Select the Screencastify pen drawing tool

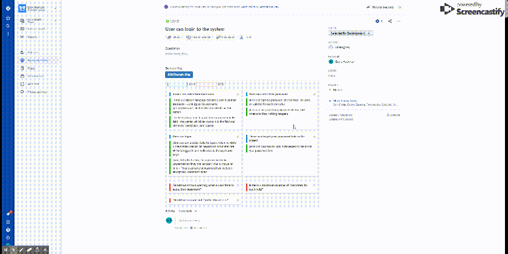coord(21,249)
